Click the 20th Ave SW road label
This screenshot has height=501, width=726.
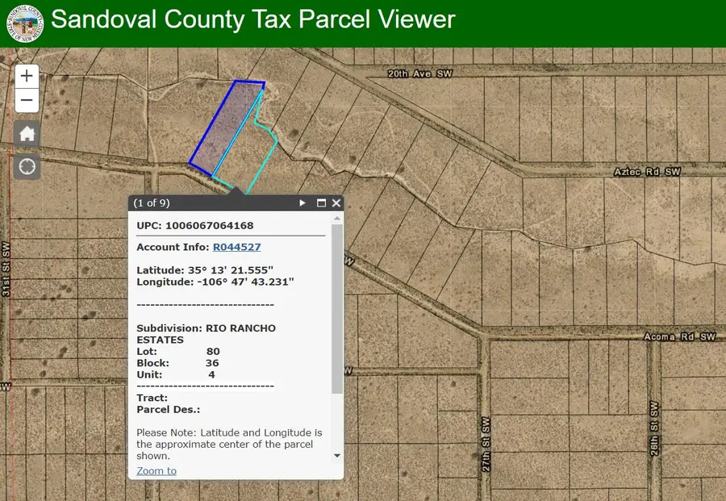[419, 73]
